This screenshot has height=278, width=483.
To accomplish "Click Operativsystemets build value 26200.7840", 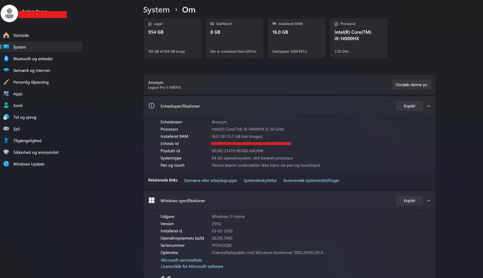I will tap(222, 238).
